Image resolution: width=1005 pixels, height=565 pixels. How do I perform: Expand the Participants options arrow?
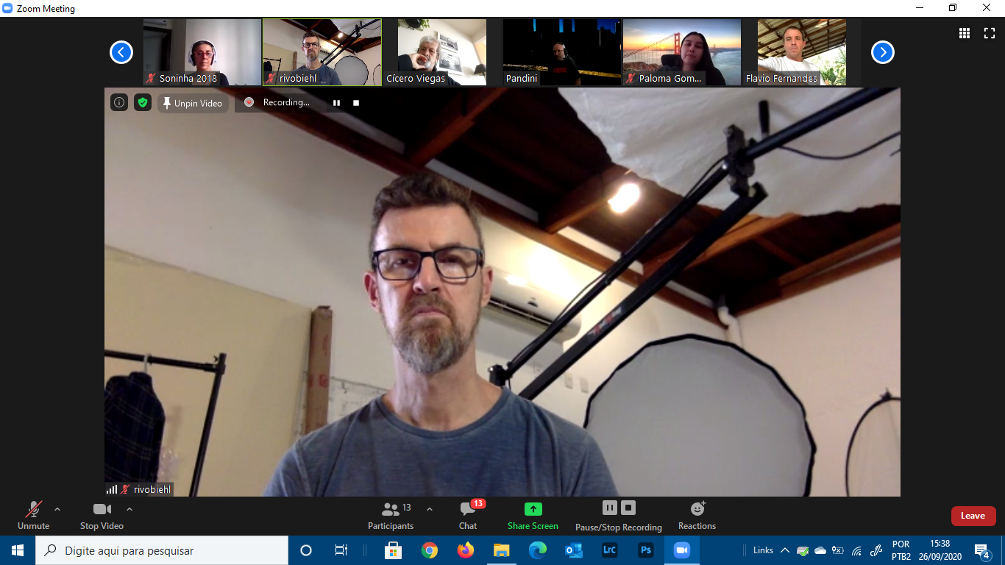[430, 509]
